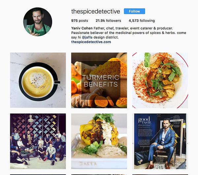The image size is (198, 175).
Task: Click the chandelier in group photo
Action: (x=31, y=119)
